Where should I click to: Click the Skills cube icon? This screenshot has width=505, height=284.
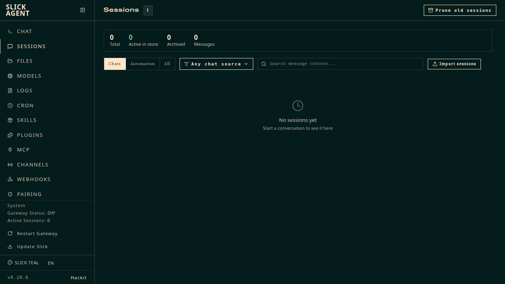pos(10,120)
